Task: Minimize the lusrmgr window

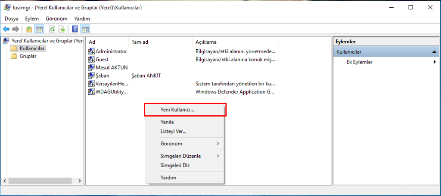Action: tap(391, 8)
